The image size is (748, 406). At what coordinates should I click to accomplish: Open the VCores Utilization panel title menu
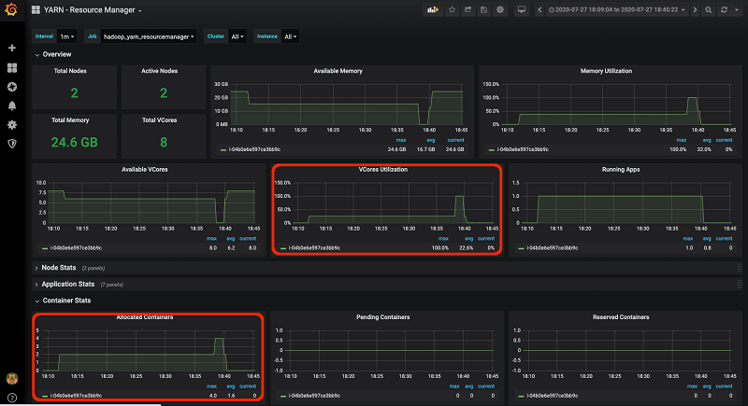tap(383, 170)
